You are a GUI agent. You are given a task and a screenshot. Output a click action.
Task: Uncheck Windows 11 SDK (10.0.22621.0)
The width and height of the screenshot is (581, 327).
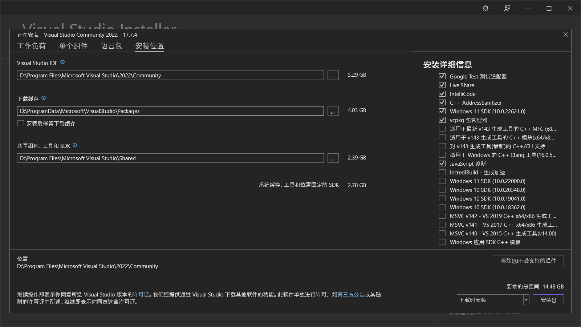pos(442,111)
